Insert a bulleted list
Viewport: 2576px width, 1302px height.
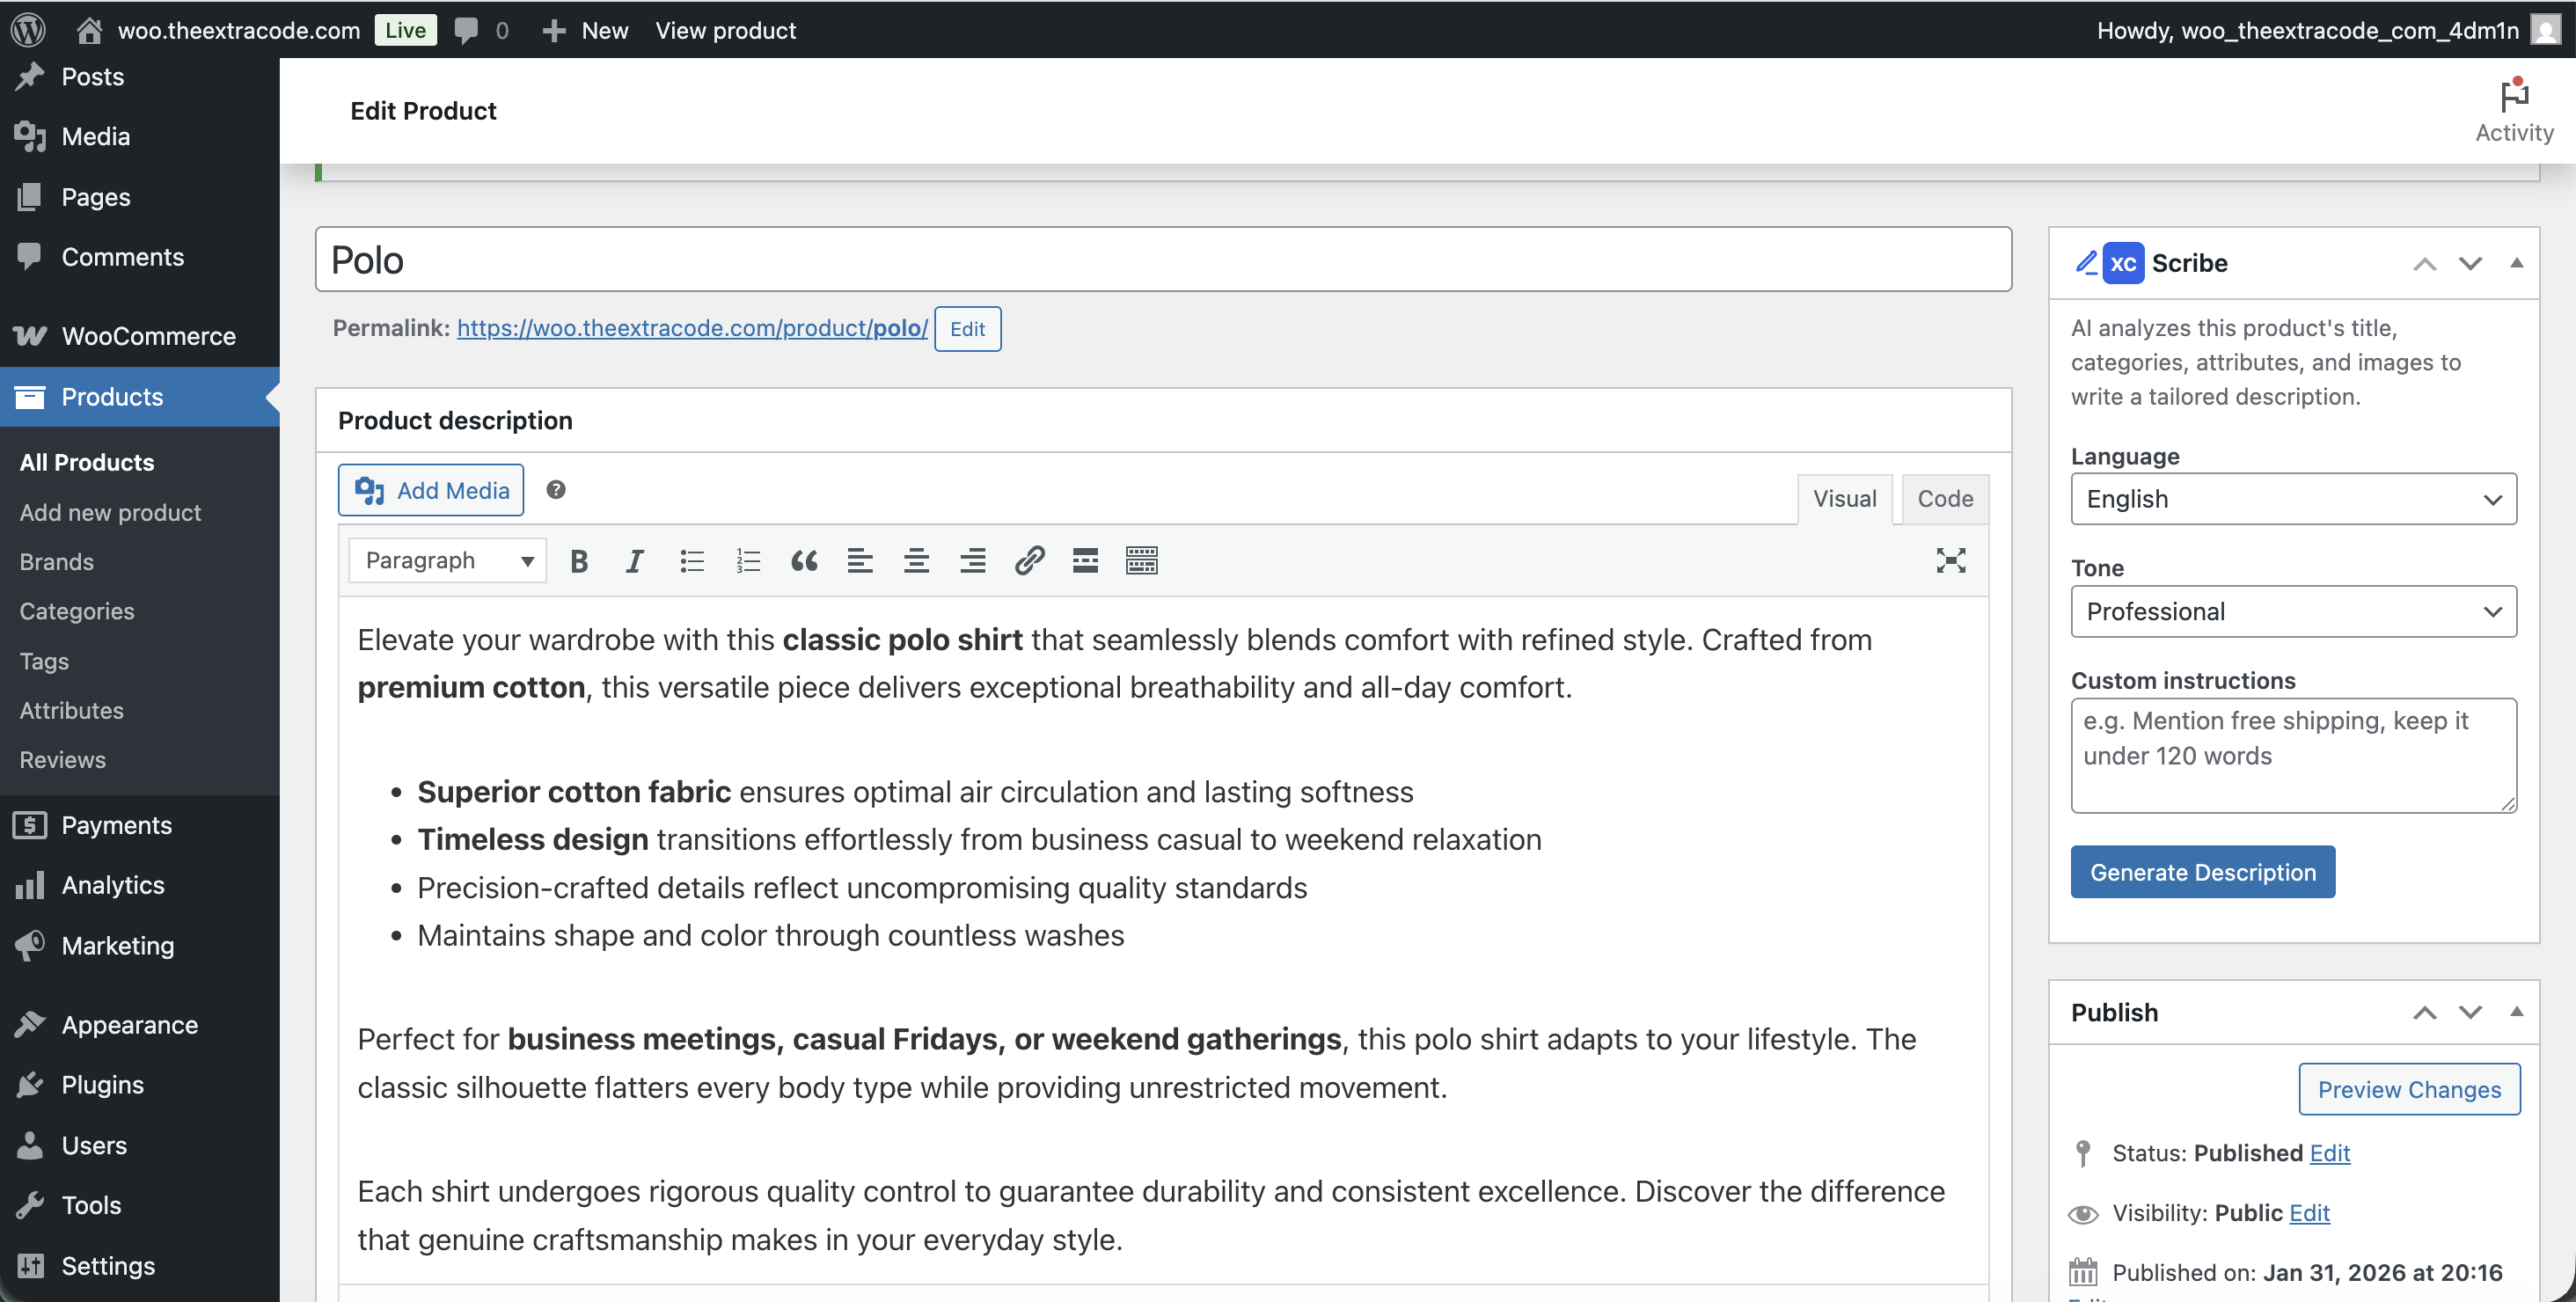click(691, 560)
